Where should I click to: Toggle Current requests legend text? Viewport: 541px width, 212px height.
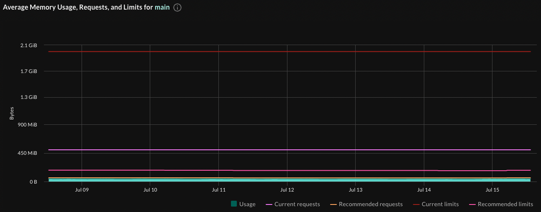297,204
